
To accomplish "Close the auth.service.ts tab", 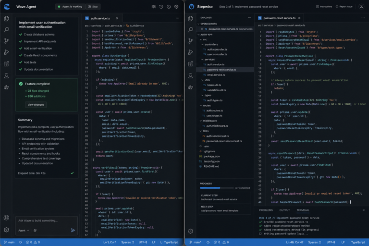I will (117, 18).
